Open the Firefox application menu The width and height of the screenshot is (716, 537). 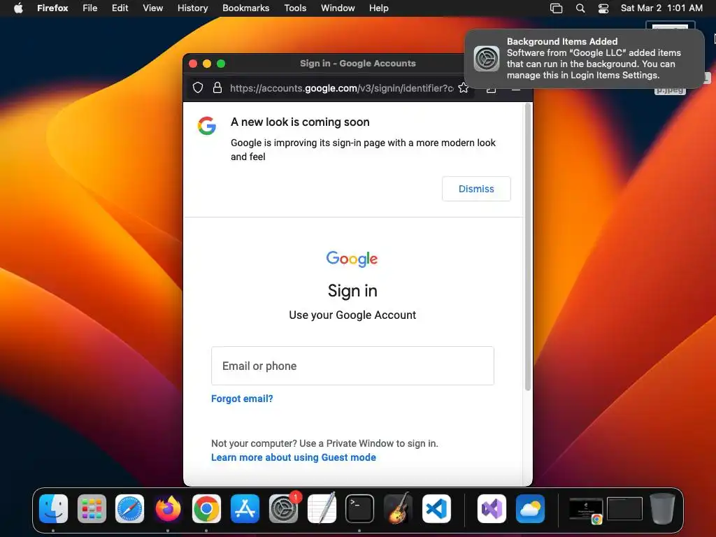tap(52, 8)
